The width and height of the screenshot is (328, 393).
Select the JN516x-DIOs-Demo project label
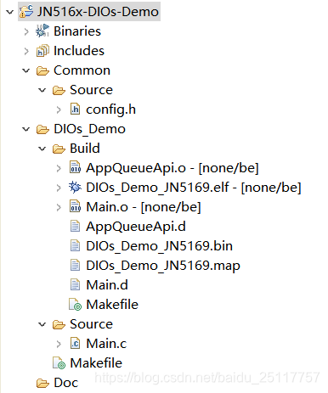point(98,12)
